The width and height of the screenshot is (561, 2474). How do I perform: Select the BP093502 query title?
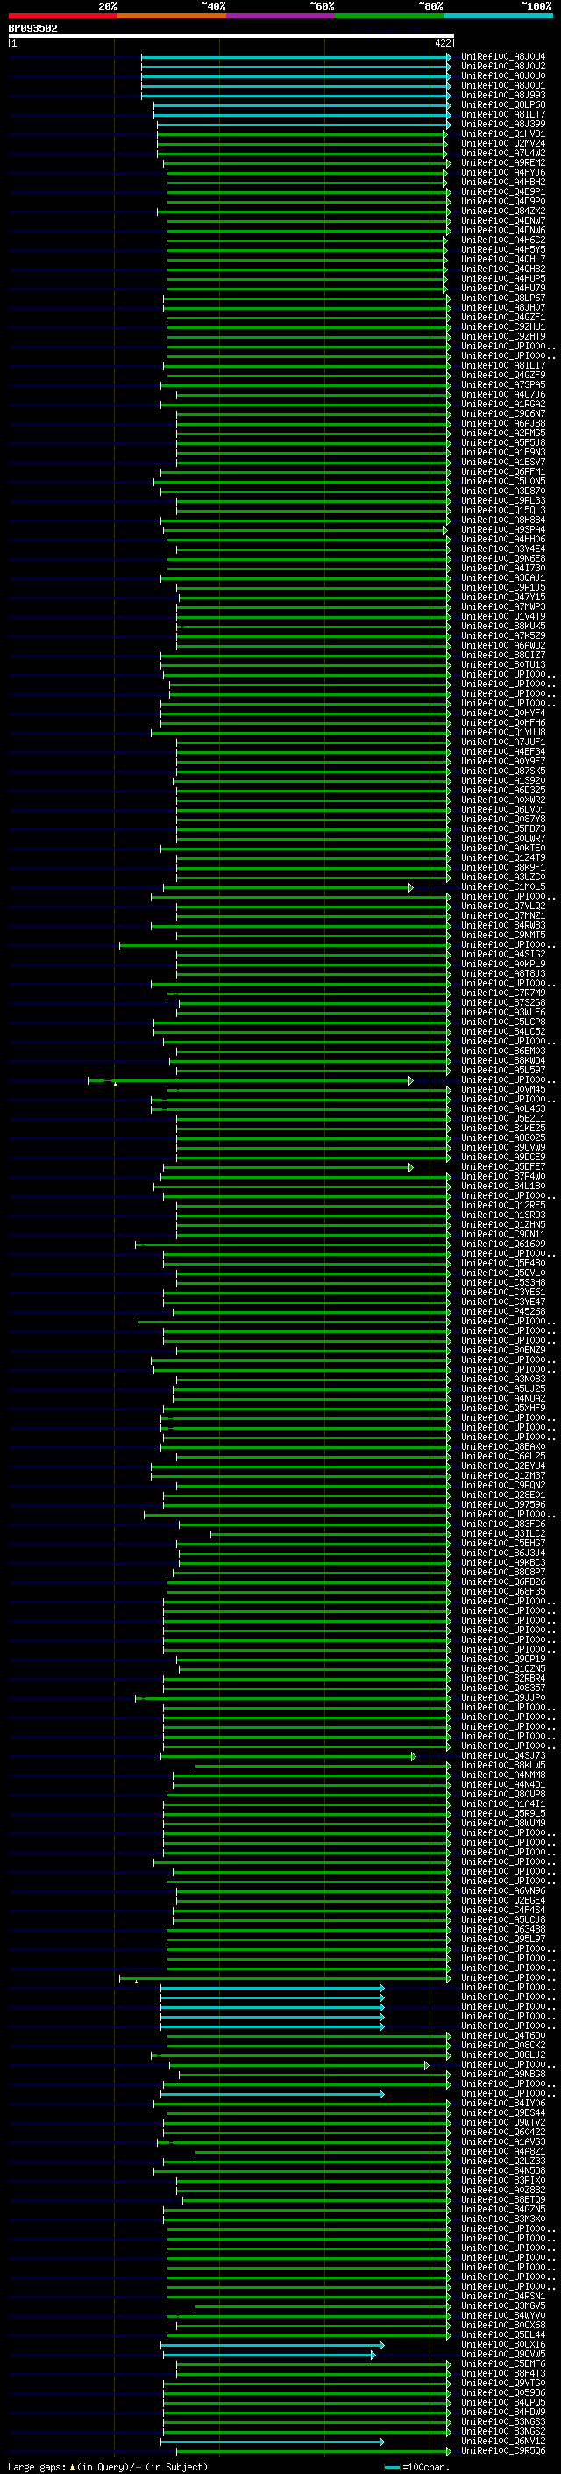click(32, 28)
